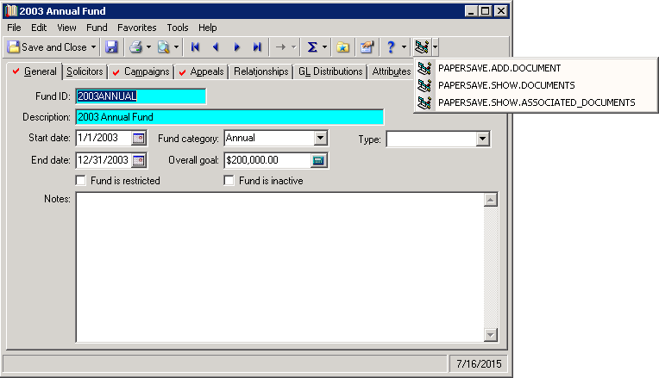Click inside the Notes text area

(x=279, y=267)
